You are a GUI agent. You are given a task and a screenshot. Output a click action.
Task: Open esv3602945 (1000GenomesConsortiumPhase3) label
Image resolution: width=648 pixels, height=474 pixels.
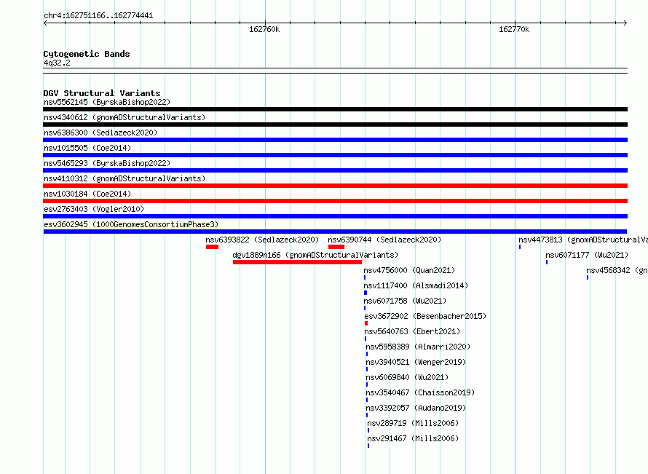131,224
